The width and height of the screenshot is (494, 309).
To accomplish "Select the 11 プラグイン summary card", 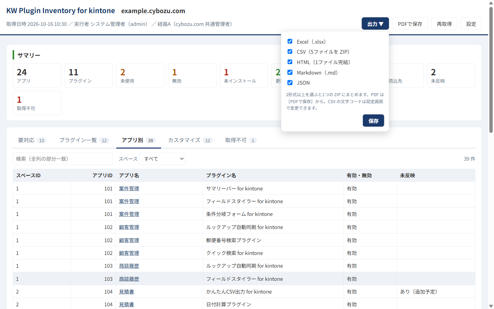I will point(89,76).
